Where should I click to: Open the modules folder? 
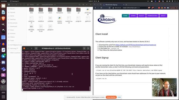pyautogui.click(x=41, y=11)
